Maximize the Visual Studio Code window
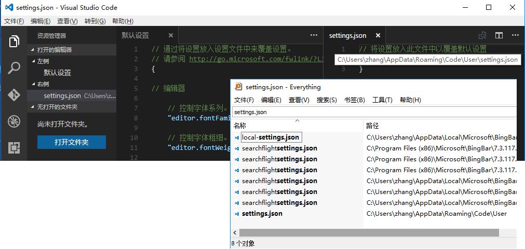The width and height of the screenshot is (525, 249). tap(489, 7)
